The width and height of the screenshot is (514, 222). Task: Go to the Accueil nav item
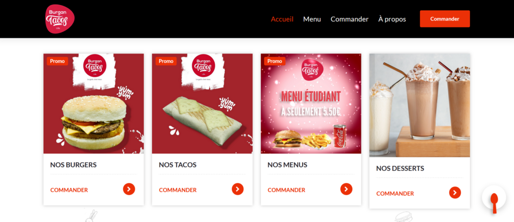click(x=282, y=19)
